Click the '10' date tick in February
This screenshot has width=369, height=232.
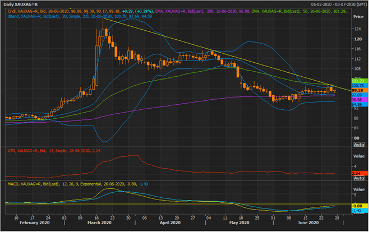(x=16, y=218)
